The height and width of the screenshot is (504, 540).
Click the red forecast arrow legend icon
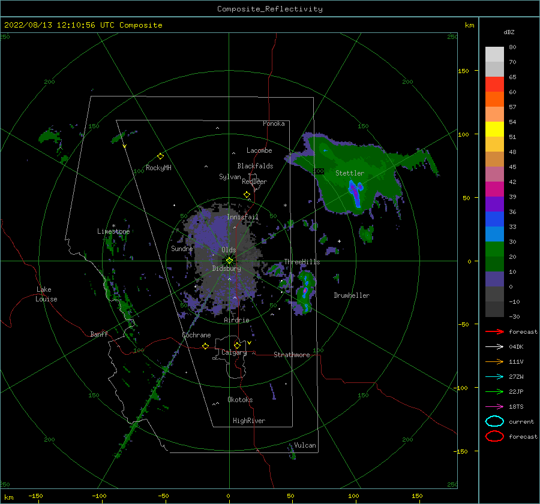click(x=494, y=331)
